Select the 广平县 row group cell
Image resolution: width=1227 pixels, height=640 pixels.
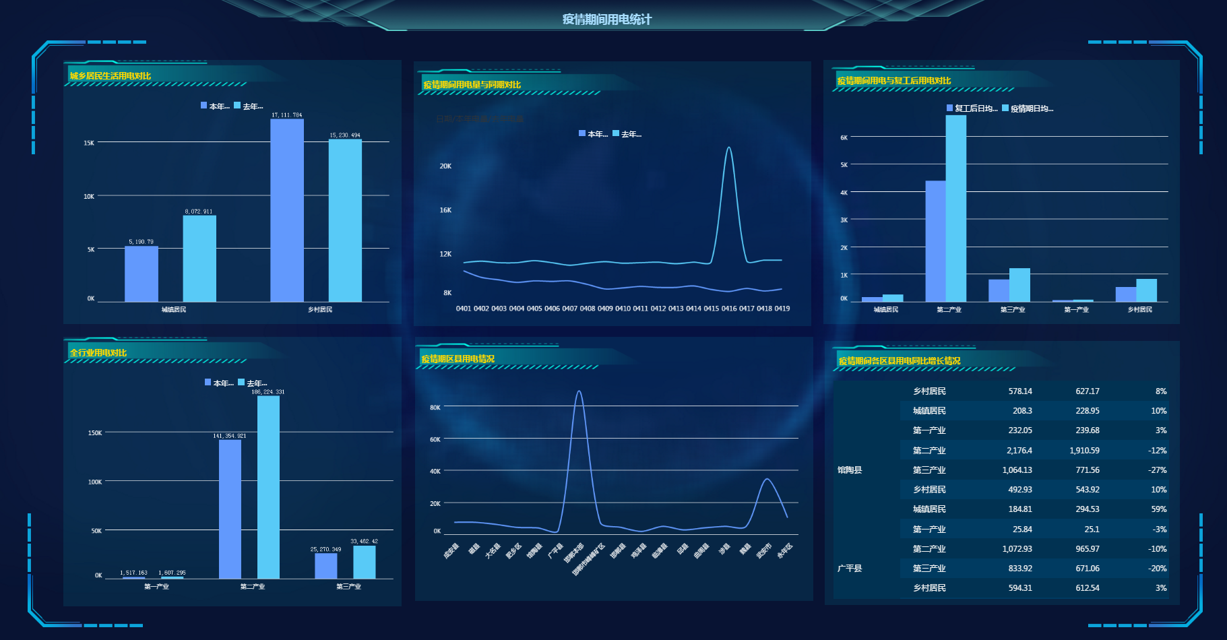coord(850,569)
